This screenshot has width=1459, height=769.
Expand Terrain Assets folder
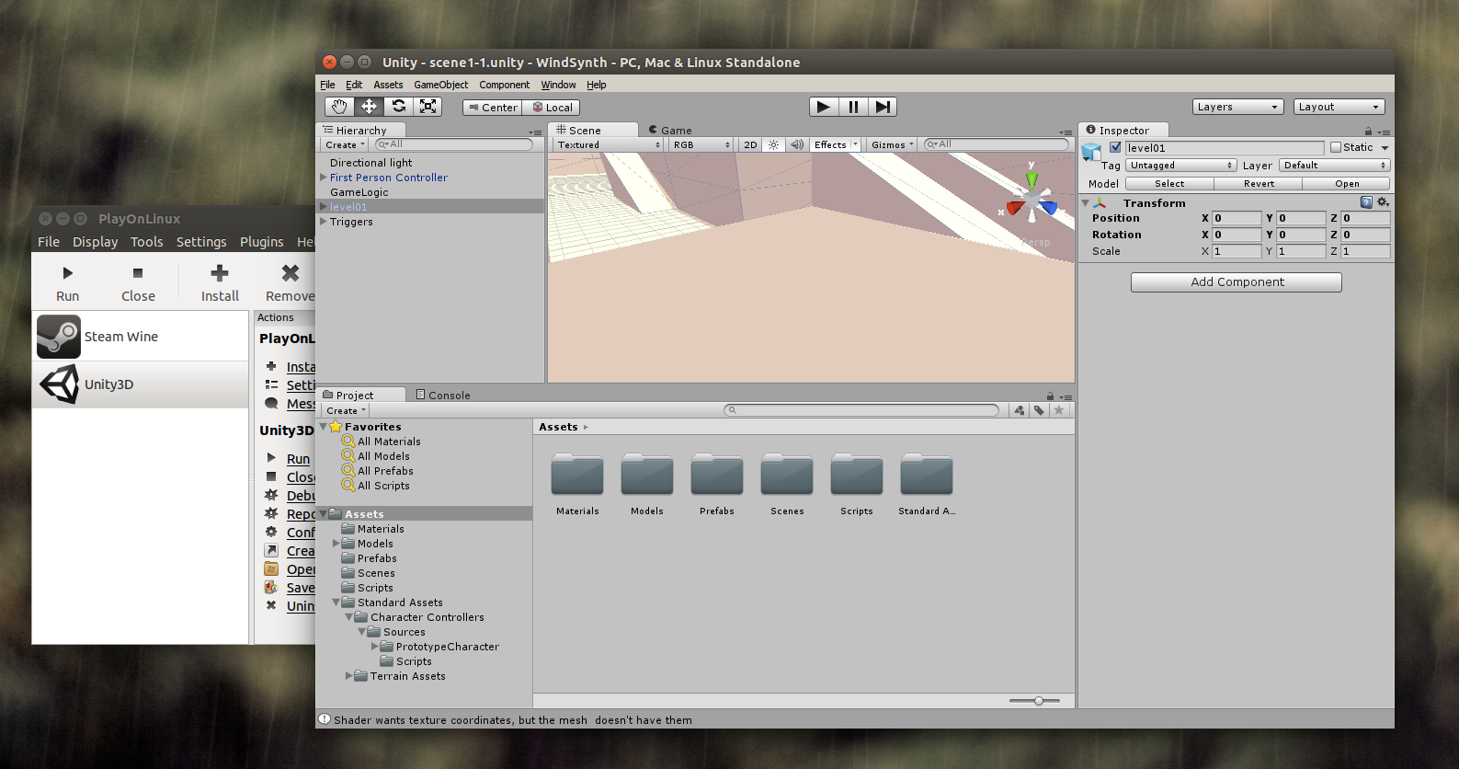pyautogui.click(x=348, y=676)
